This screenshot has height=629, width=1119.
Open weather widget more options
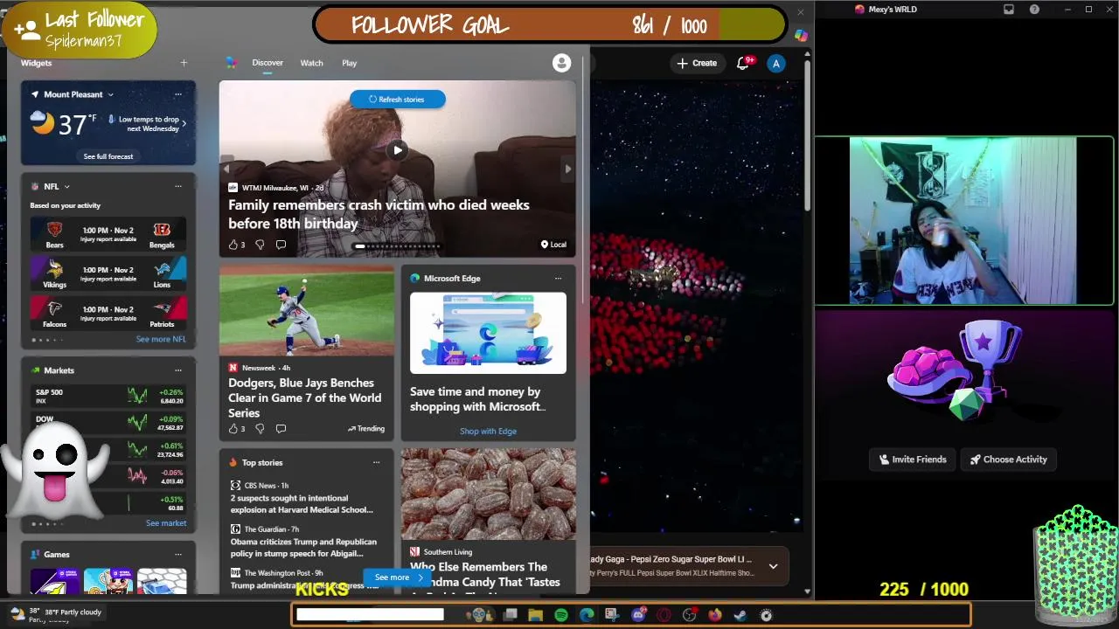178,94
